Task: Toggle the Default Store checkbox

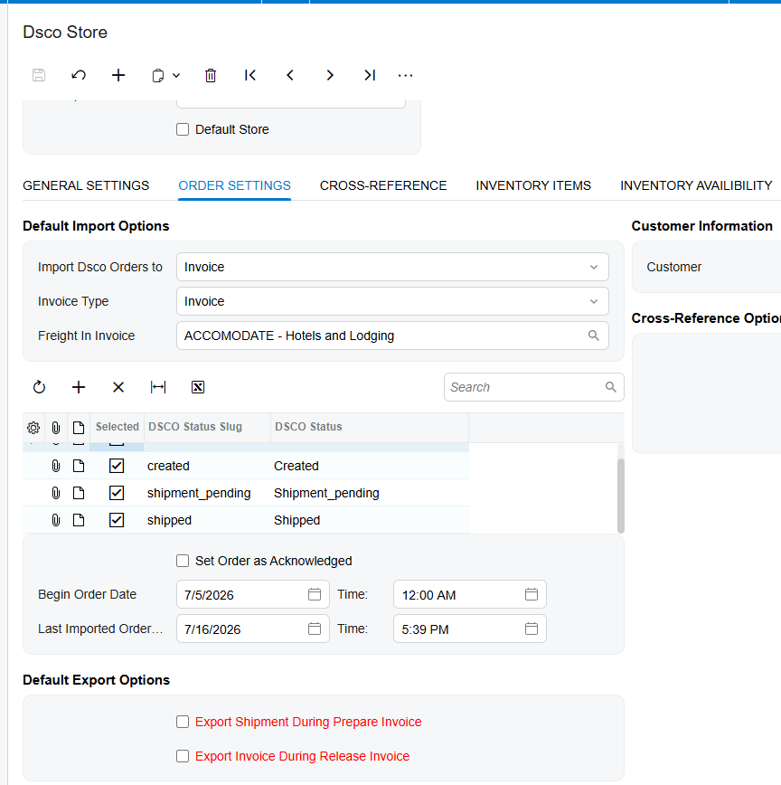Action: pyautogui.click(x=183, y=129)
